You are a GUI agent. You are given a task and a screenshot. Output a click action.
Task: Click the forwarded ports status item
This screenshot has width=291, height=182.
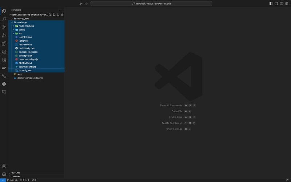tap(34, 180)
